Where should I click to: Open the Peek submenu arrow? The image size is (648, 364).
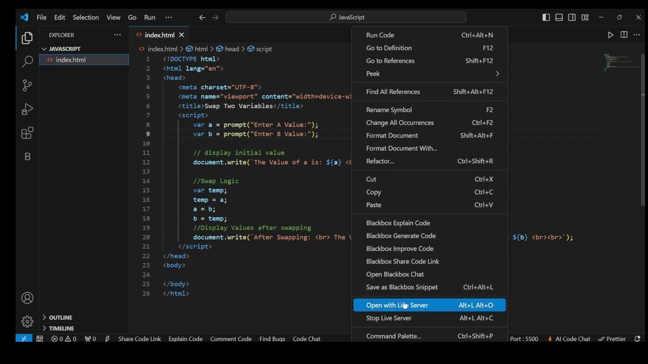pos(497,74)
